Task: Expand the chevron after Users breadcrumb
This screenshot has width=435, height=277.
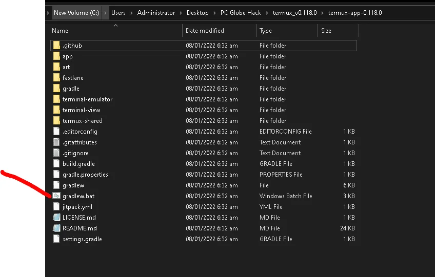Action: click(x=131, y=13)
